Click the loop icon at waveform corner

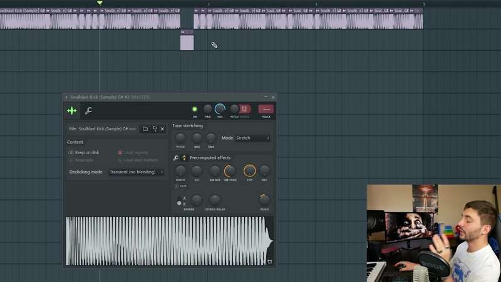point(269,261)
